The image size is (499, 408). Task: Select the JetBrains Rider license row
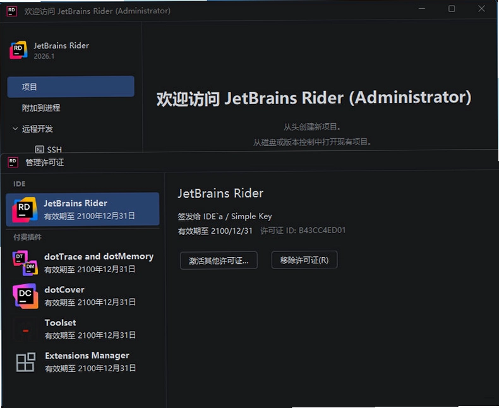click(x=82, y=210)
